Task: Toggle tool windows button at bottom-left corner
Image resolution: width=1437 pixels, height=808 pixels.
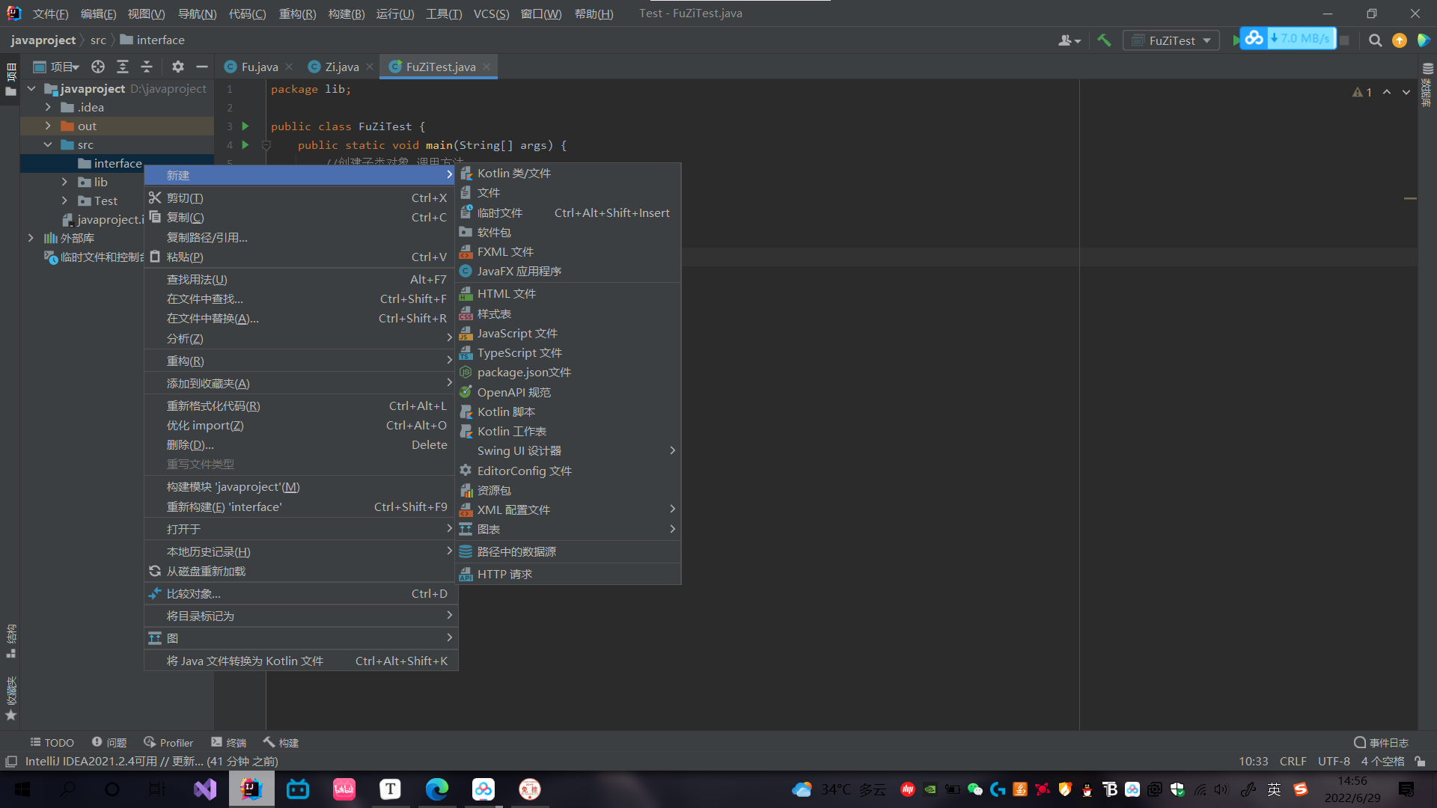Action: pyautogui.click(x=11, y=761)
